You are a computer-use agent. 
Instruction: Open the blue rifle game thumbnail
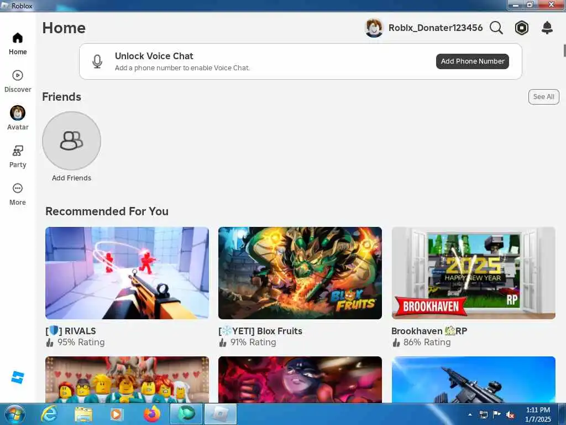(x=473, y=380)
